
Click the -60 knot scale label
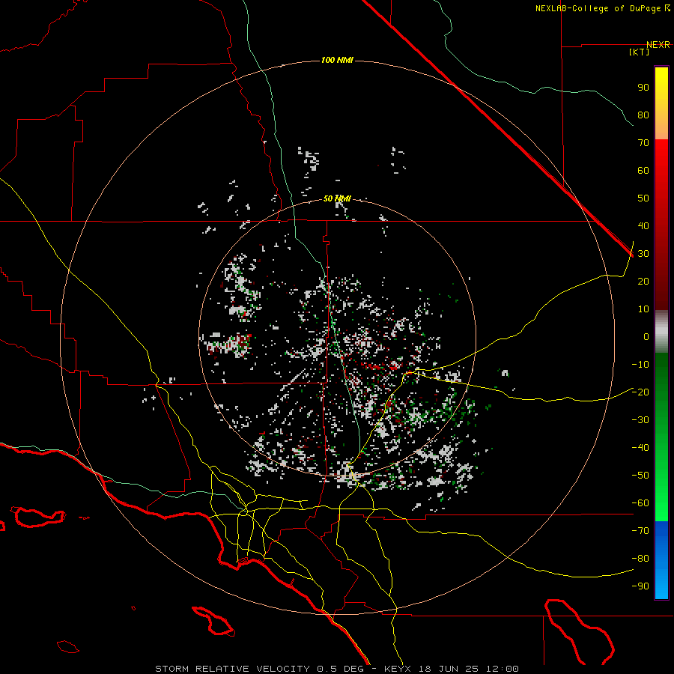(640, 503)
